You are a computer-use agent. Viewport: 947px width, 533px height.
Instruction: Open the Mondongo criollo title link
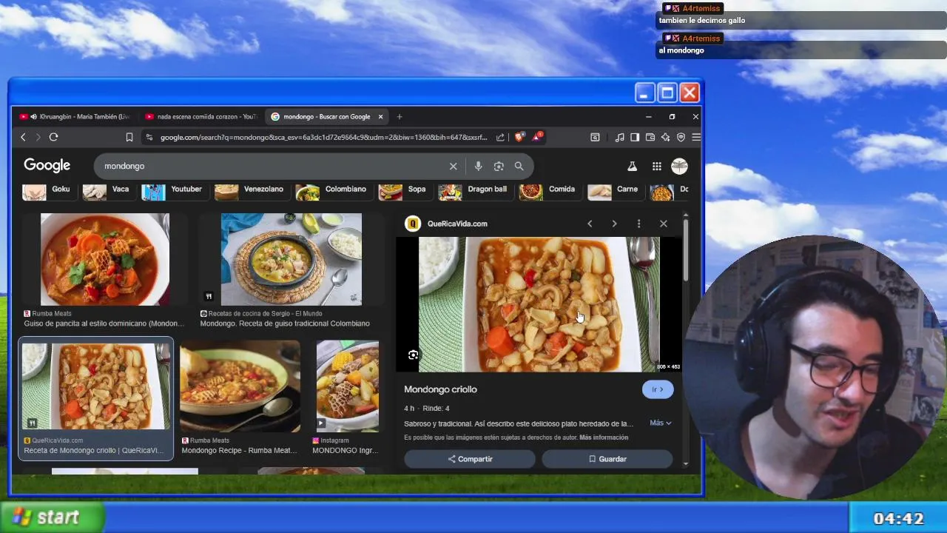(x=440, y=389)
